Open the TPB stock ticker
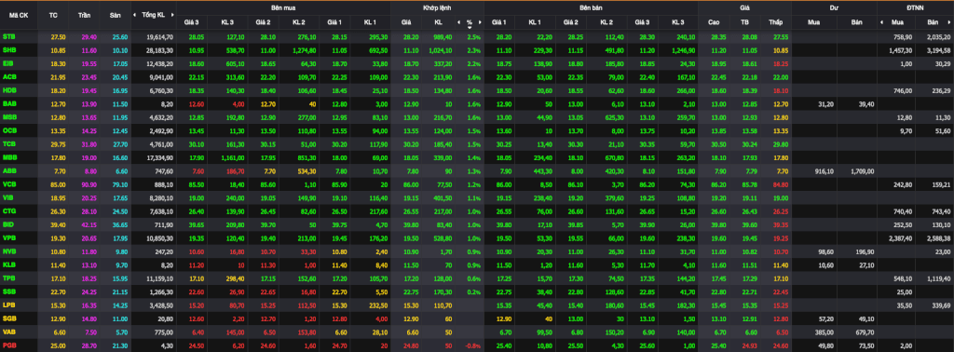954x352 pixels. click(9, 278)
